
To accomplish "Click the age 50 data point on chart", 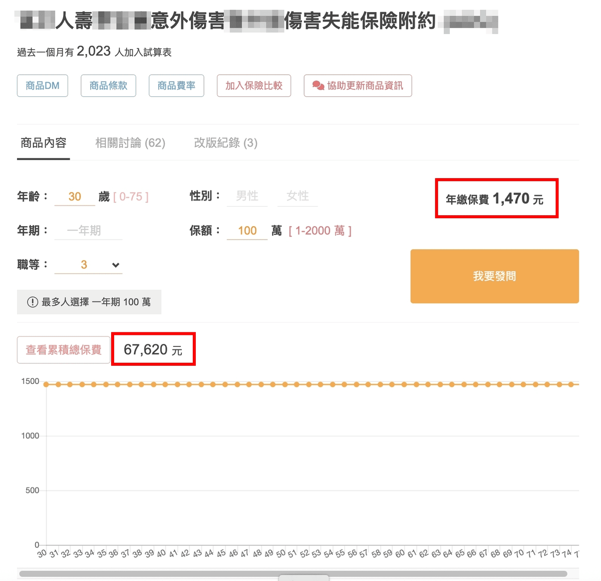I will (285, 384).
